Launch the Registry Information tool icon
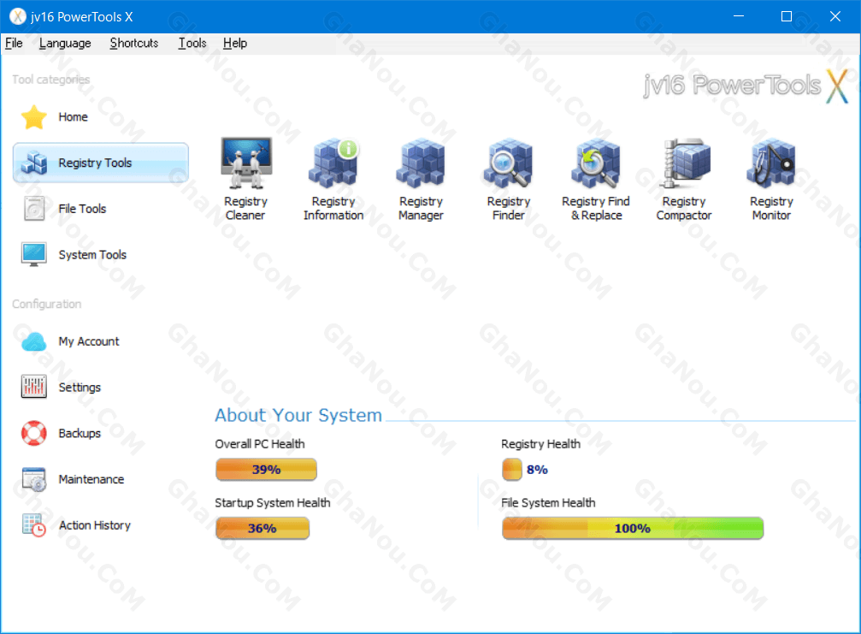Viewport: 861px width, 634px height. click(333, 163)
